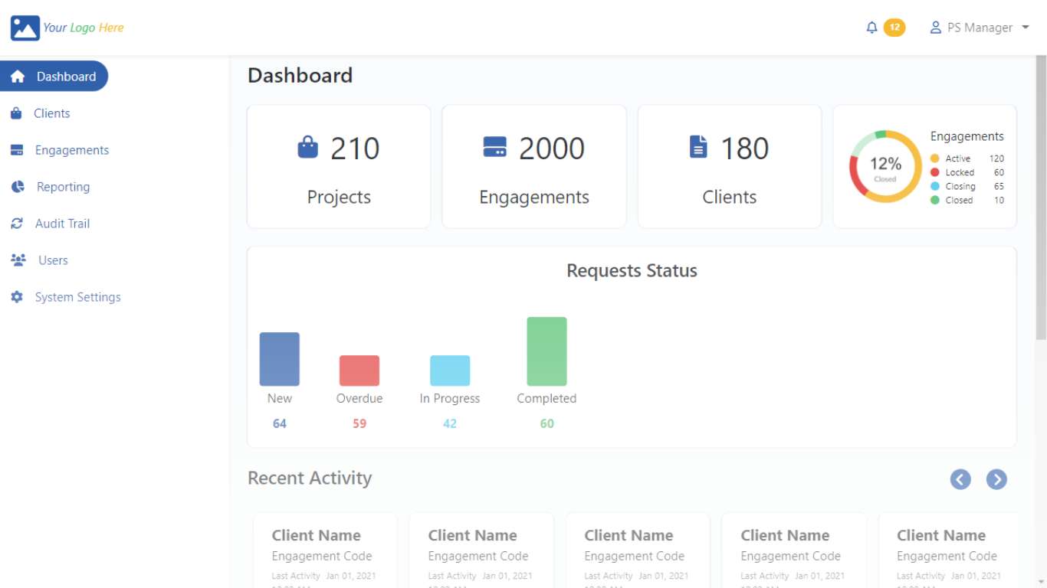Click the Reporting pie chart icon

click(x=18, y=187)
